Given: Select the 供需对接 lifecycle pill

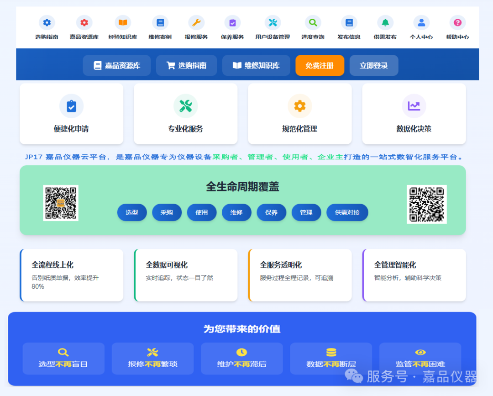Looking at the screenshot, I should [347, 212].
